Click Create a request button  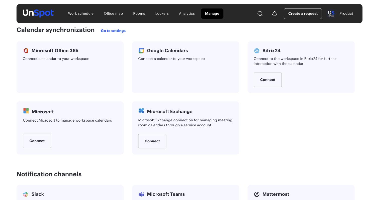pyautogui.click(x=303, y=13)
